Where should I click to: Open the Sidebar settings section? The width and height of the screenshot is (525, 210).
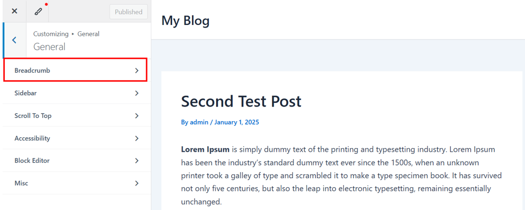pos(26,93)
